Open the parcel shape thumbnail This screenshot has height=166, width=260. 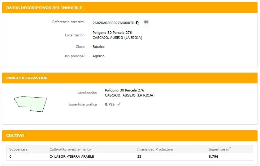tap(31, 104)
